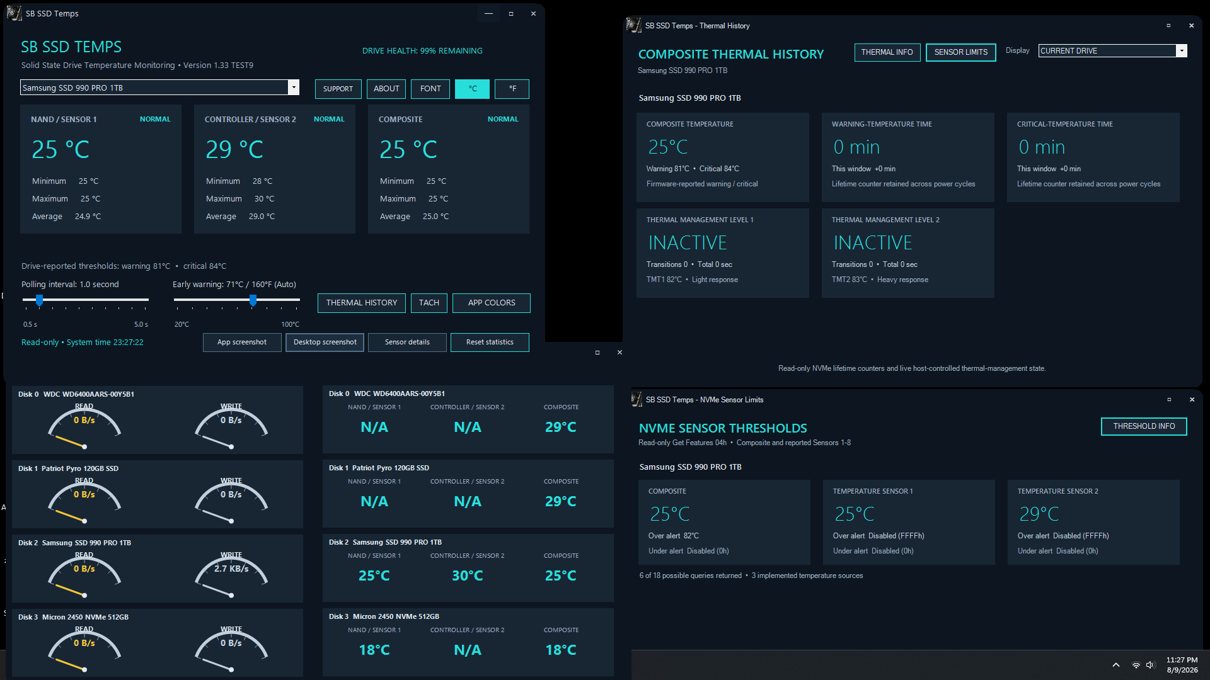Image resolution: width=1210 pixels, height=680 pixels.
Task: Click the SB SSD Temps main window app icon
Action: [x=14, y=13]
